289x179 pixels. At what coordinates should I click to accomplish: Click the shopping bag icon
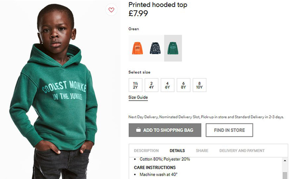click(138, 130)
